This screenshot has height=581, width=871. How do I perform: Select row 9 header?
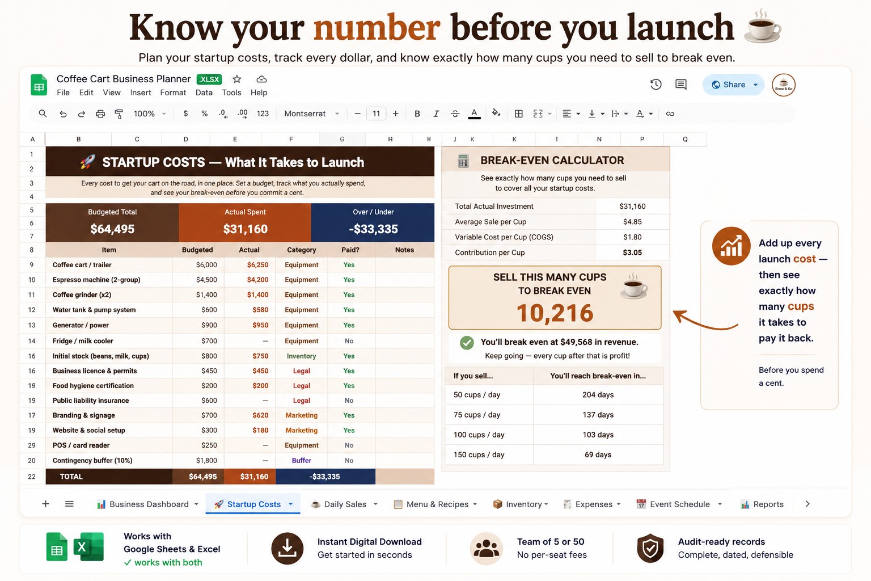[x=32, y=265]
